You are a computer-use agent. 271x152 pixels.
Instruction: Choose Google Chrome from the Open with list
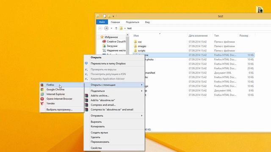point(61,90)
